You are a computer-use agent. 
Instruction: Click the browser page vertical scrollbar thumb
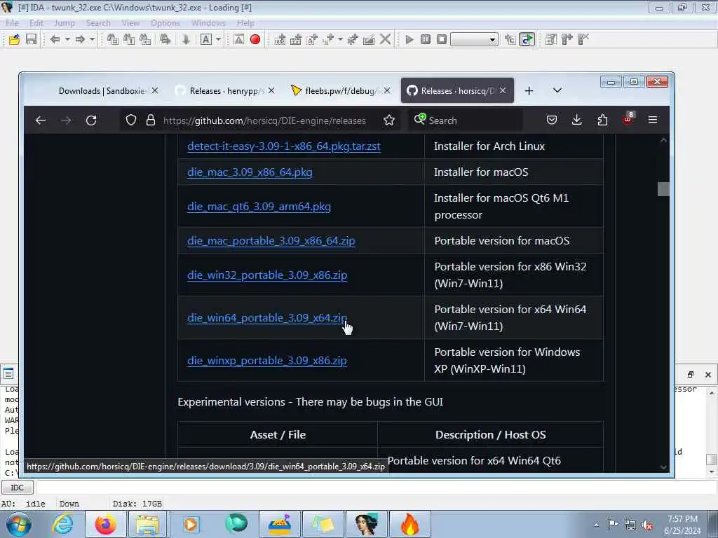(x=663, y=189)
